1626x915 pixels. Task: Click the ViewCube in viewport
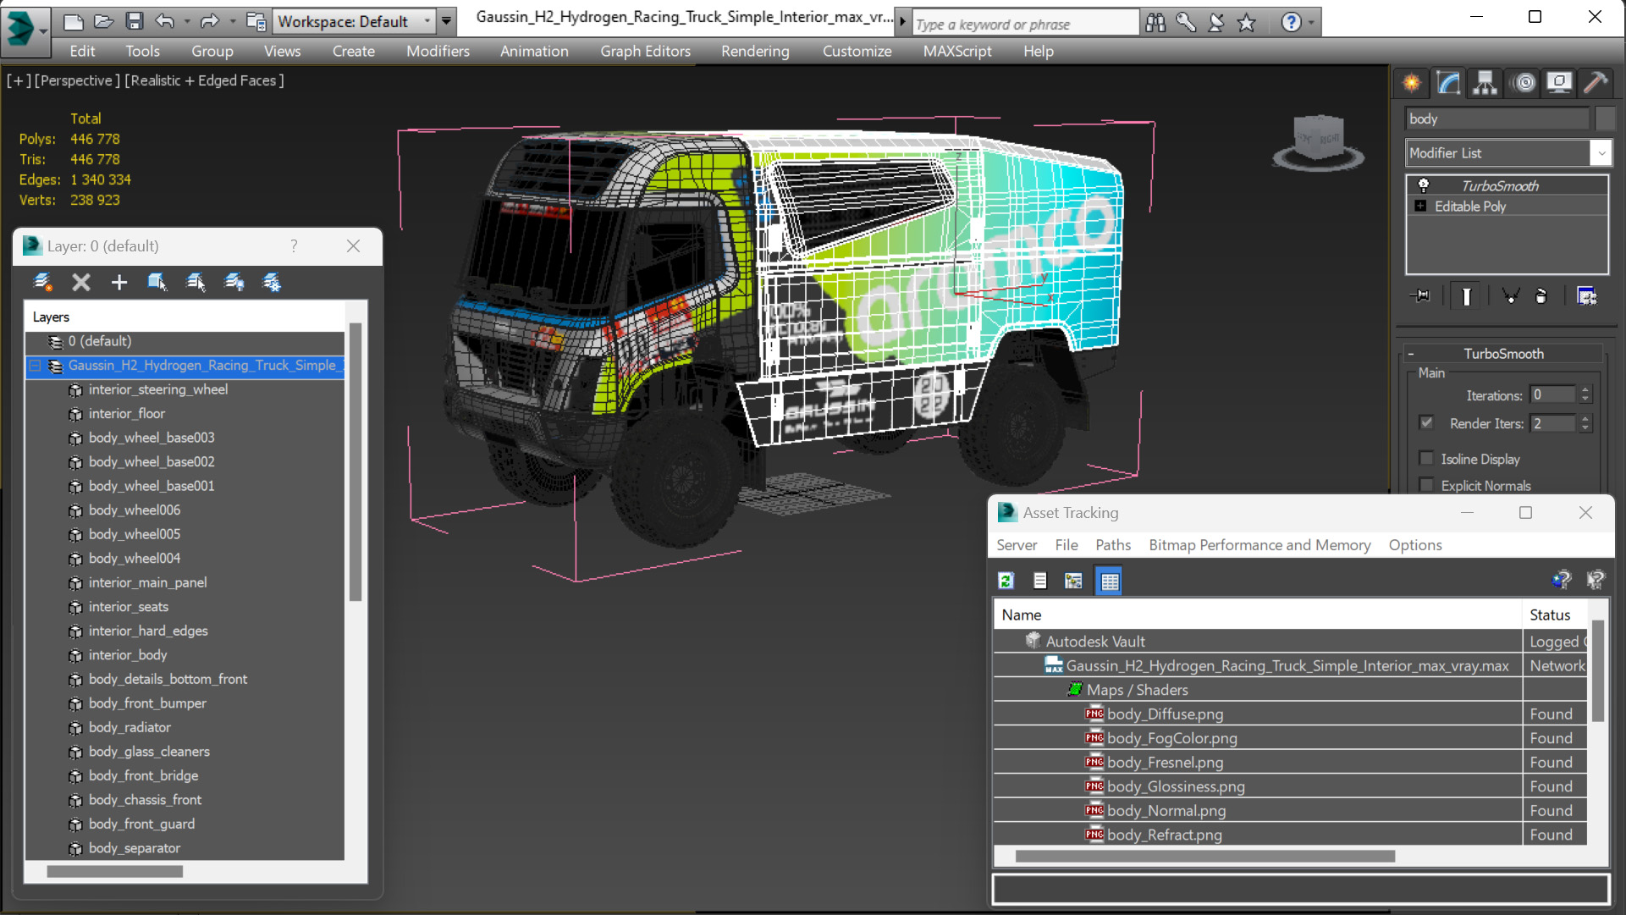pos(1319,141)
